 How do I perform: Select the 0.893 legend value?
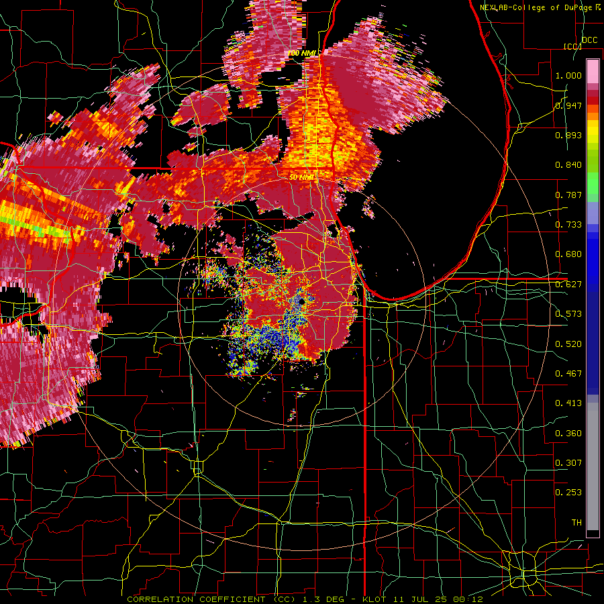point(568,135)
